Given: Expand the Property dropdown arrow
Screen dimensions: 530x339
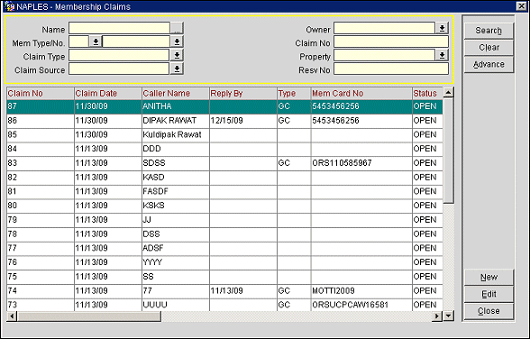Looking at the screenshot, I should (x=442, y=55).
